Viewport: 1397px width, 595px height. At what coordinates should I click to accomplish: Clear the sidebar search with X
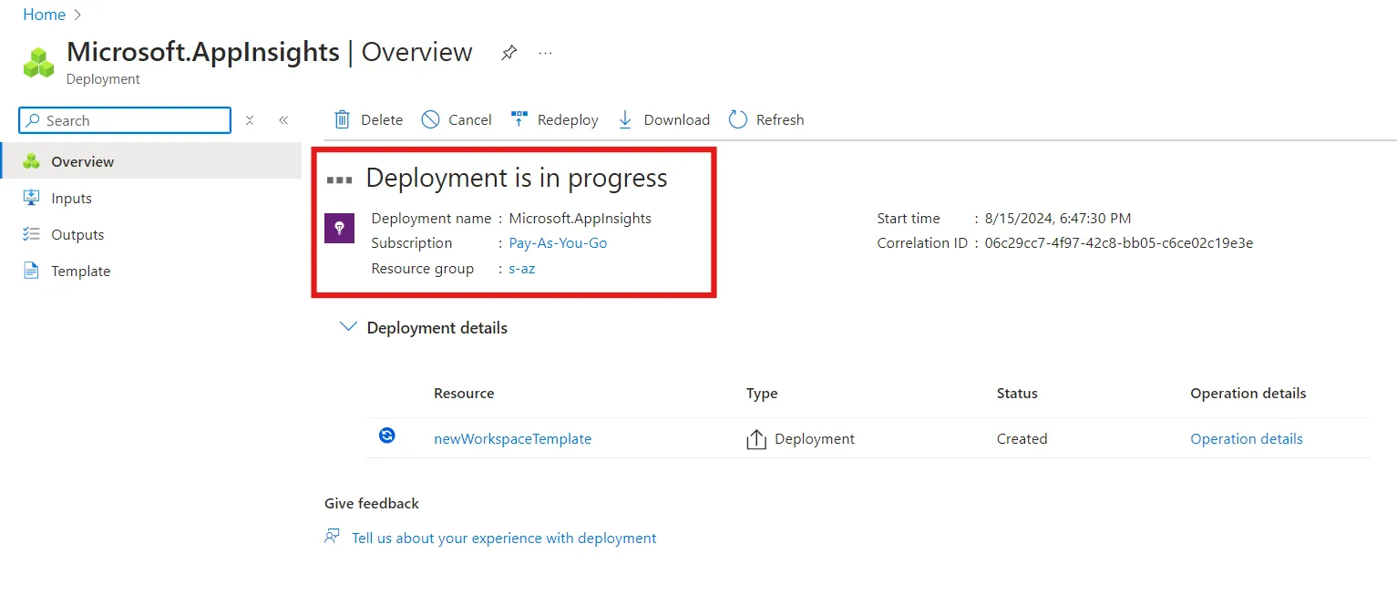[x=249, y=120]
